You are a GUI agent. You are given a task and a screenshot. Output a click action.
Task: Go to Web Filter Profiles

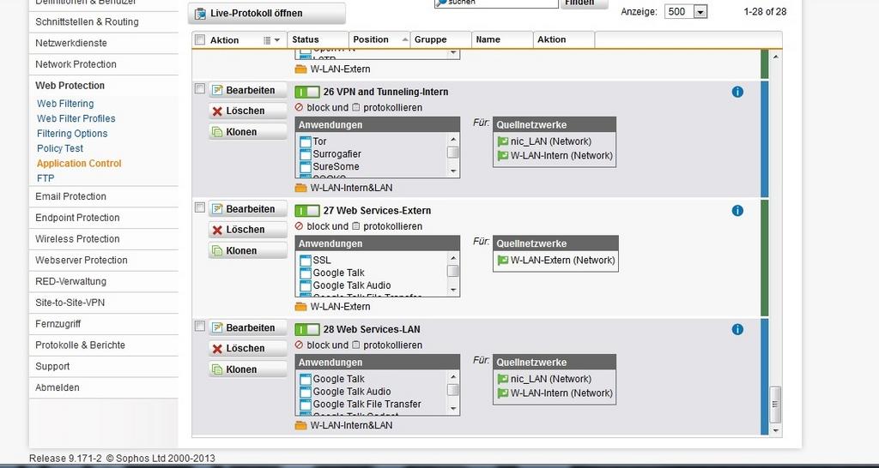(x=76, y=118)
